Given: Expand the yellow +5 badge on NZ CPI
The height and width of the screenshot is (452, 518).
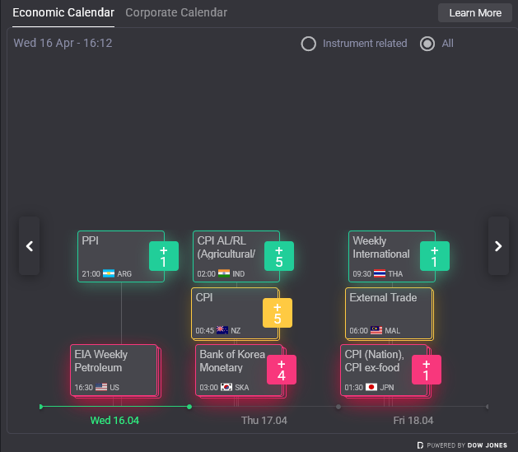Looking at the screenshot, I should [278, 313].
